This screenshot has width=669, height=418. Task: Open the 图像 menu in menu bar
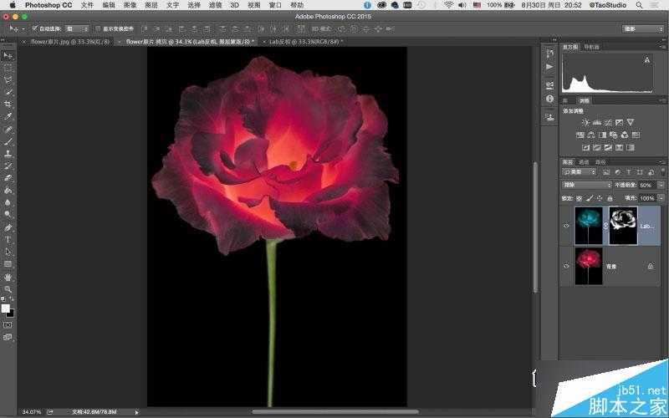click(130, 5)
